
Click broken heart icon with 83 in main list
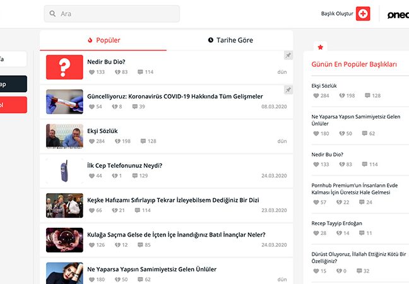point(117,72)
